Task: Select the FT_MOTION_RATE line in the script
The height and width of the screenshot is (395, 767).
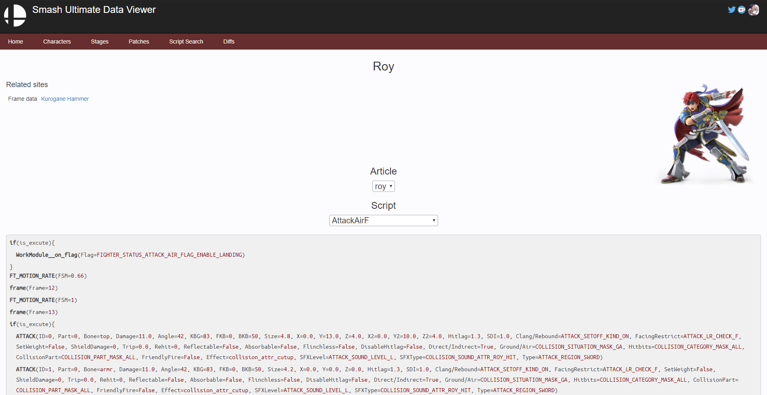Action: coord(32,276)
